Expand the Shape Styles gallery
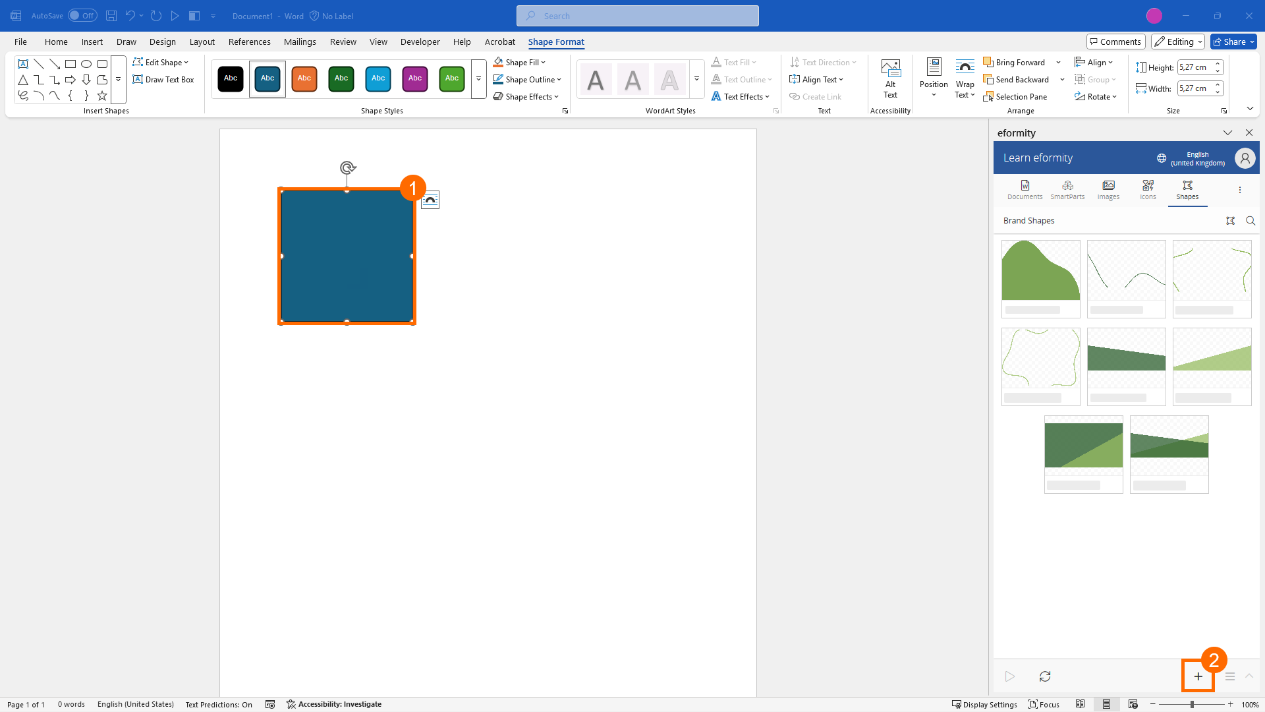1265x712 pixels. click(x=478, y=78)
